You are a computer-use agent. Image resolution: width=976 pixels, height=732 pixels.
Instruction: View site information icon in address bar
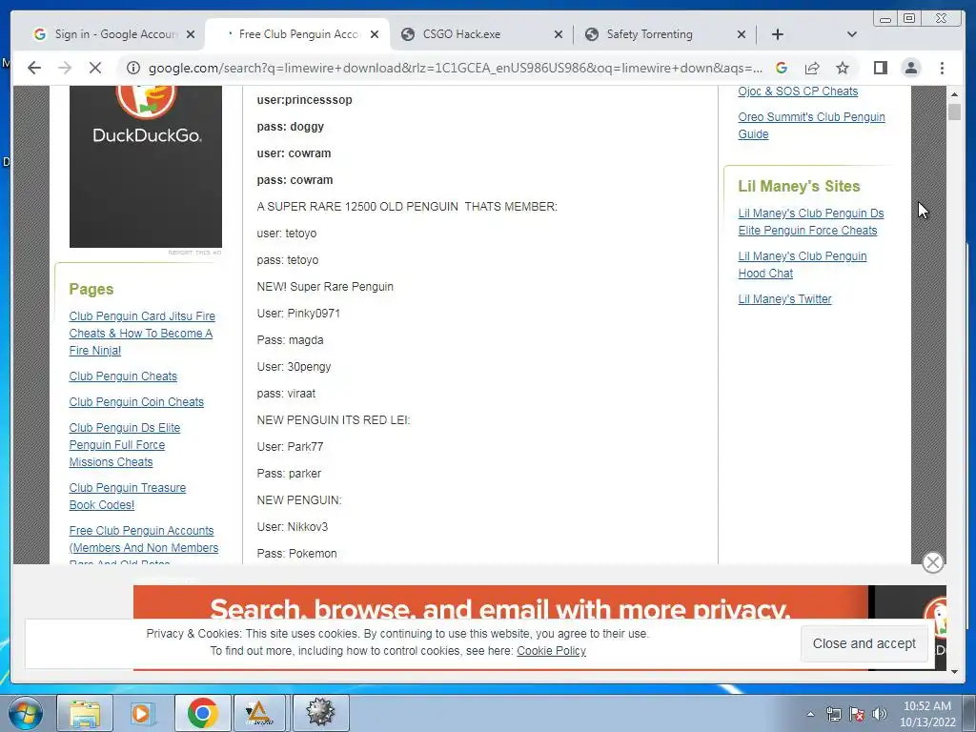click(133, 68)
